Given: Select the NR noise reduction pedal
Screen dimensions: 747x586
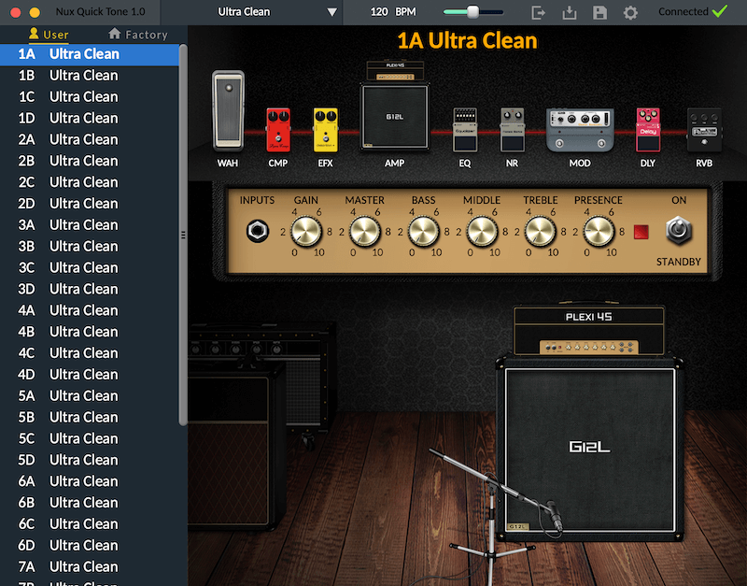Looking at the screenshot, I should [x=512, y=129].
